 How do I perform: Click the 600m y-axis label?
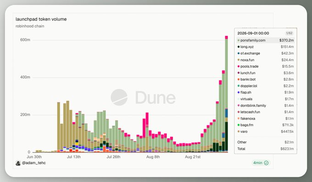point(25,40)
